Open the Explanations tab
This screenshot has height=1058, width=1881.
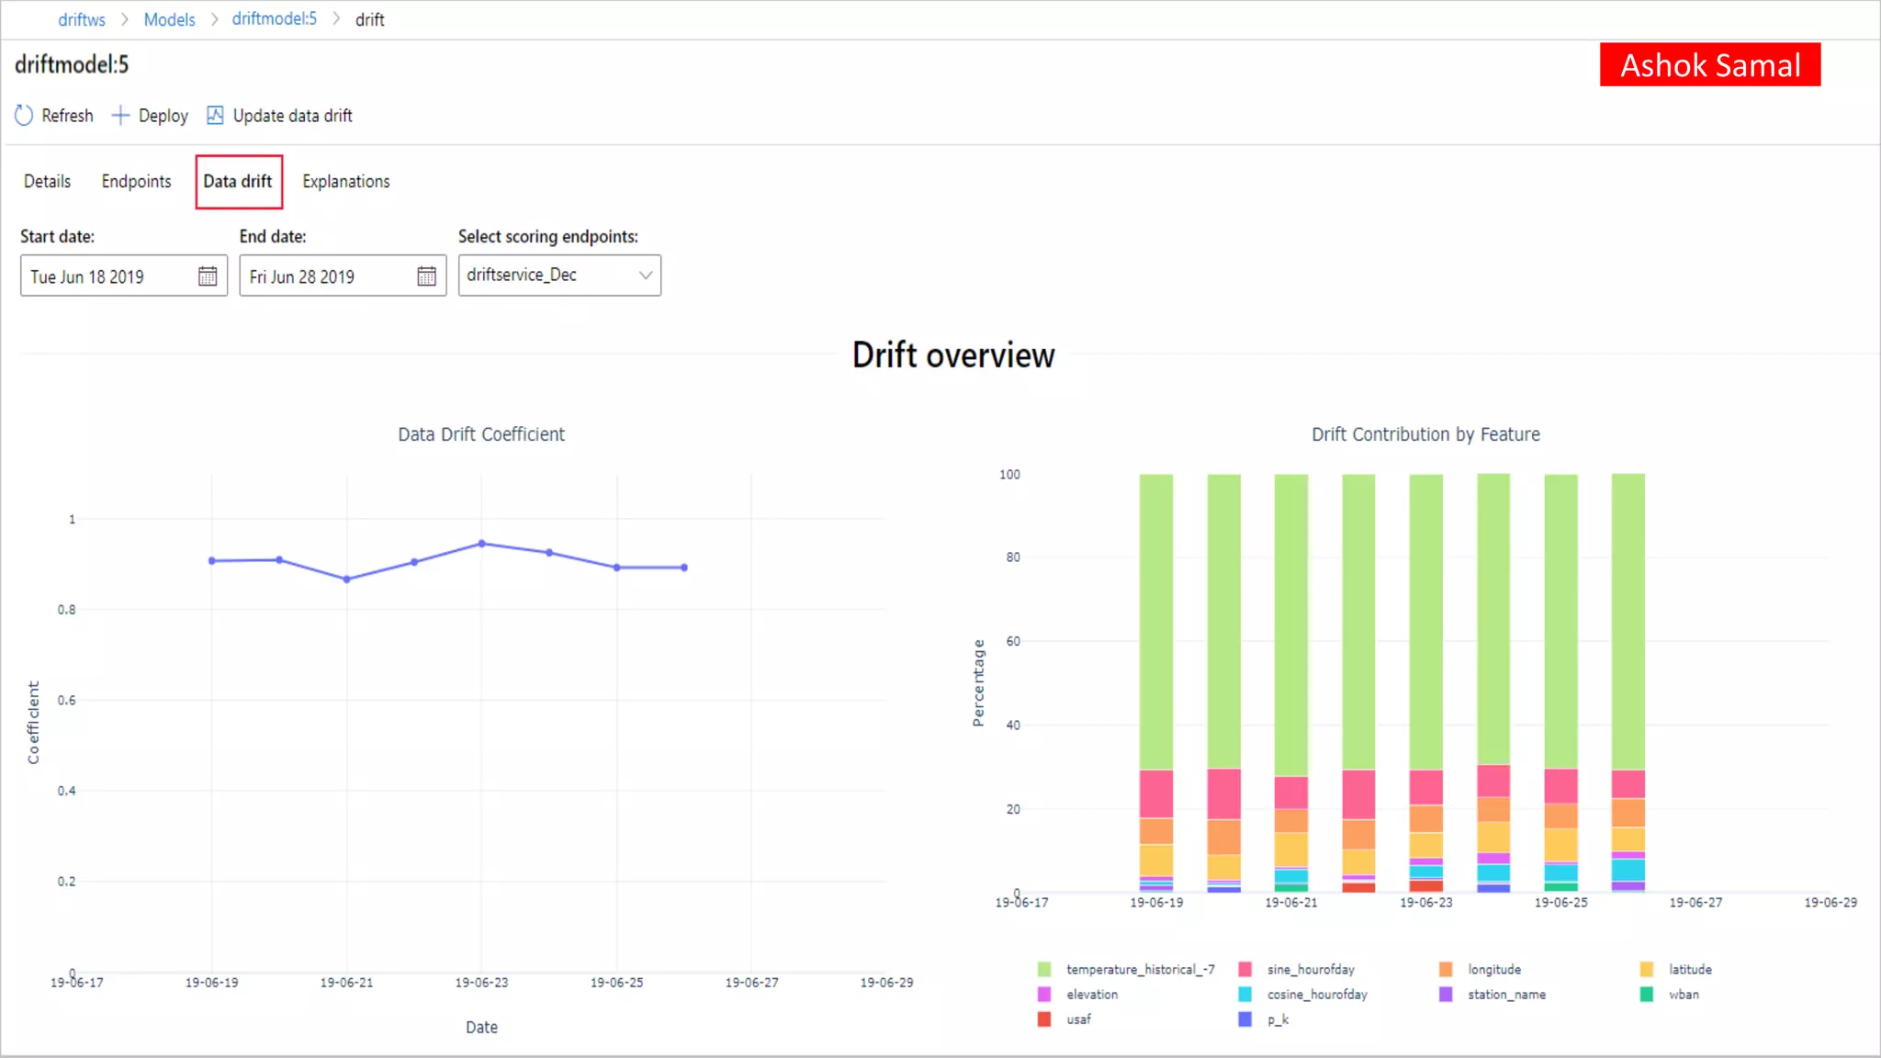tap(346, 181)
